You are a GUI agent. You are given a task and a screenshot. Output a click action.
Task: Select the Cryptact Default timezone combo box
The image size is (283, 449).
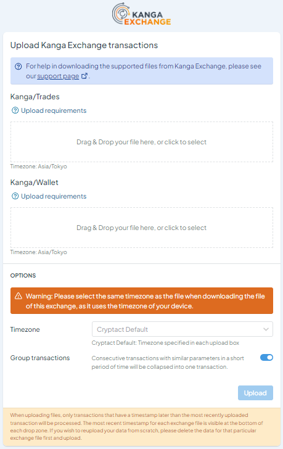tap(183, 329)
